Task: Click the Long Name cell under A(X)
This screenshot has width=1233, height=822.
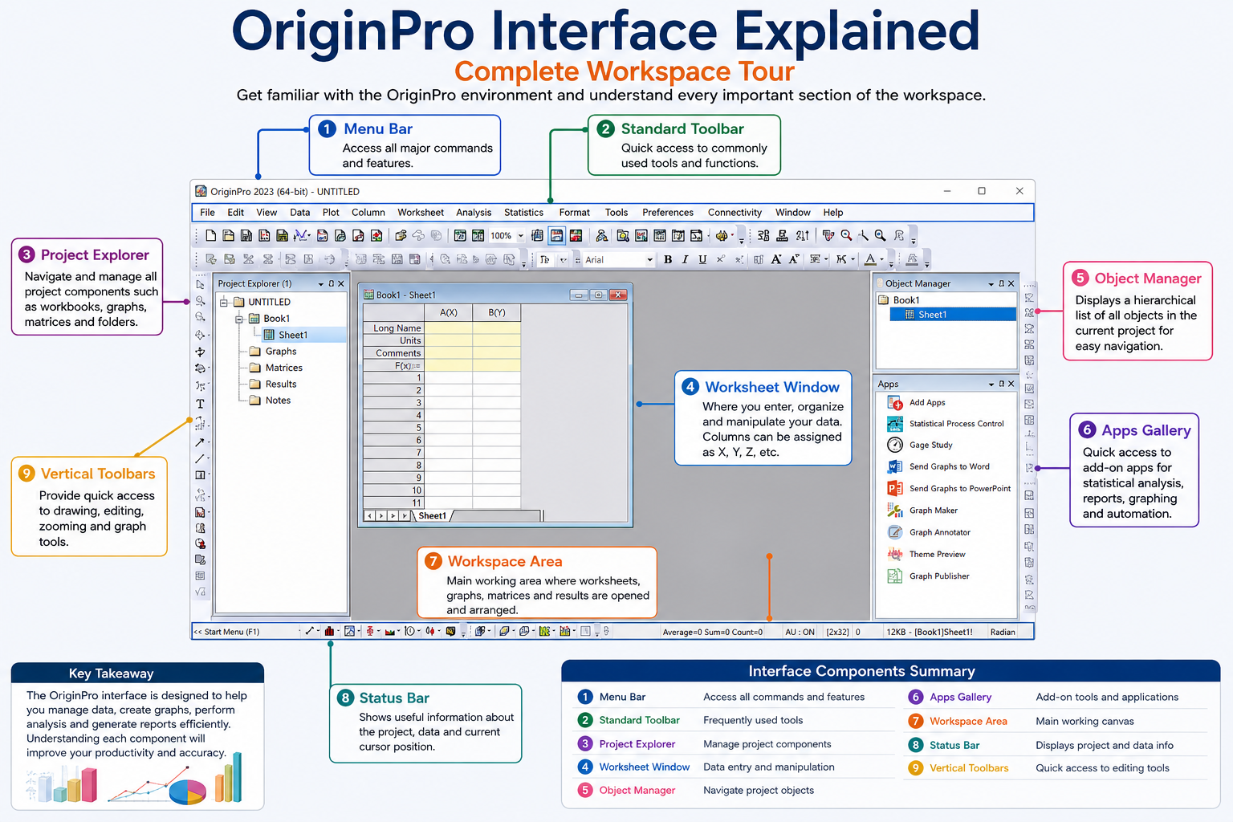Action: click(449, 328)
